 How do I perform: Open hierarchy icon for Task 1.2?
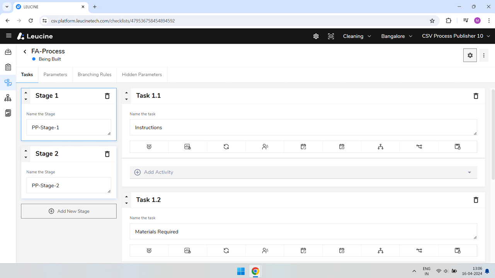pyautogui.click(x=381, y=251)
